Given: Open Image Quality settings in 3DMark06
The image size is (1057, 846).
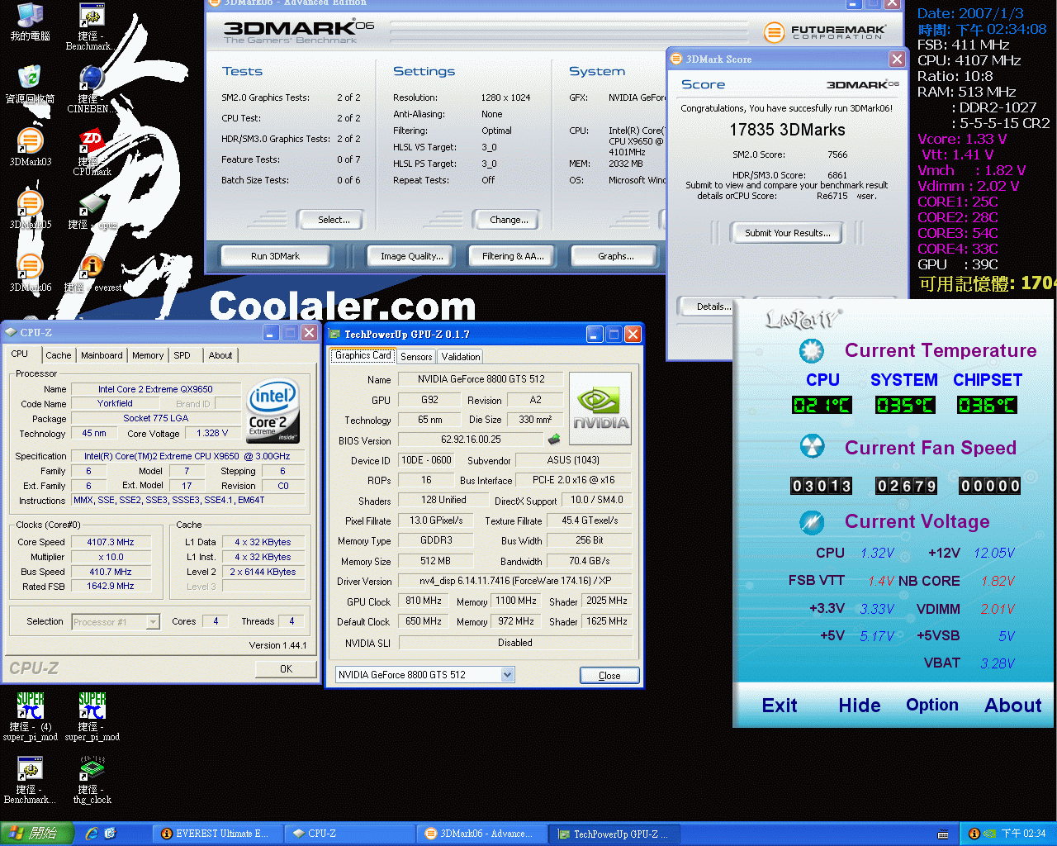Looking at the screenshot, I should (411, 256).
